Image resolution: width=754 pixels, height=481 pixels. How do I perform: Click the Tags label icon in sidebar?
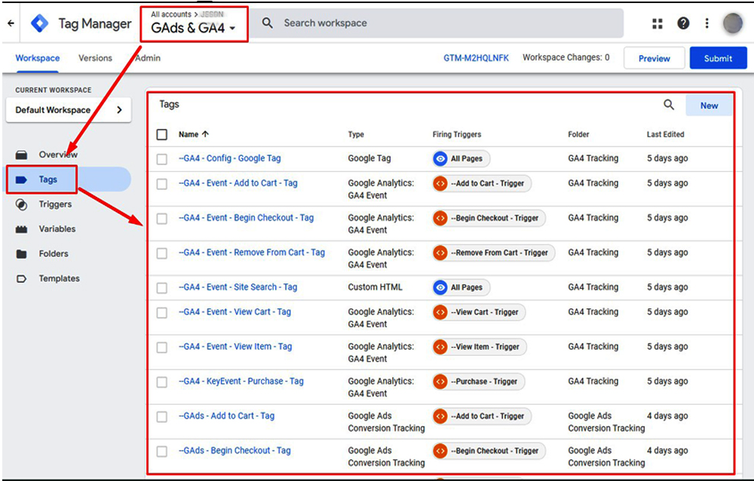coord(21,179)
